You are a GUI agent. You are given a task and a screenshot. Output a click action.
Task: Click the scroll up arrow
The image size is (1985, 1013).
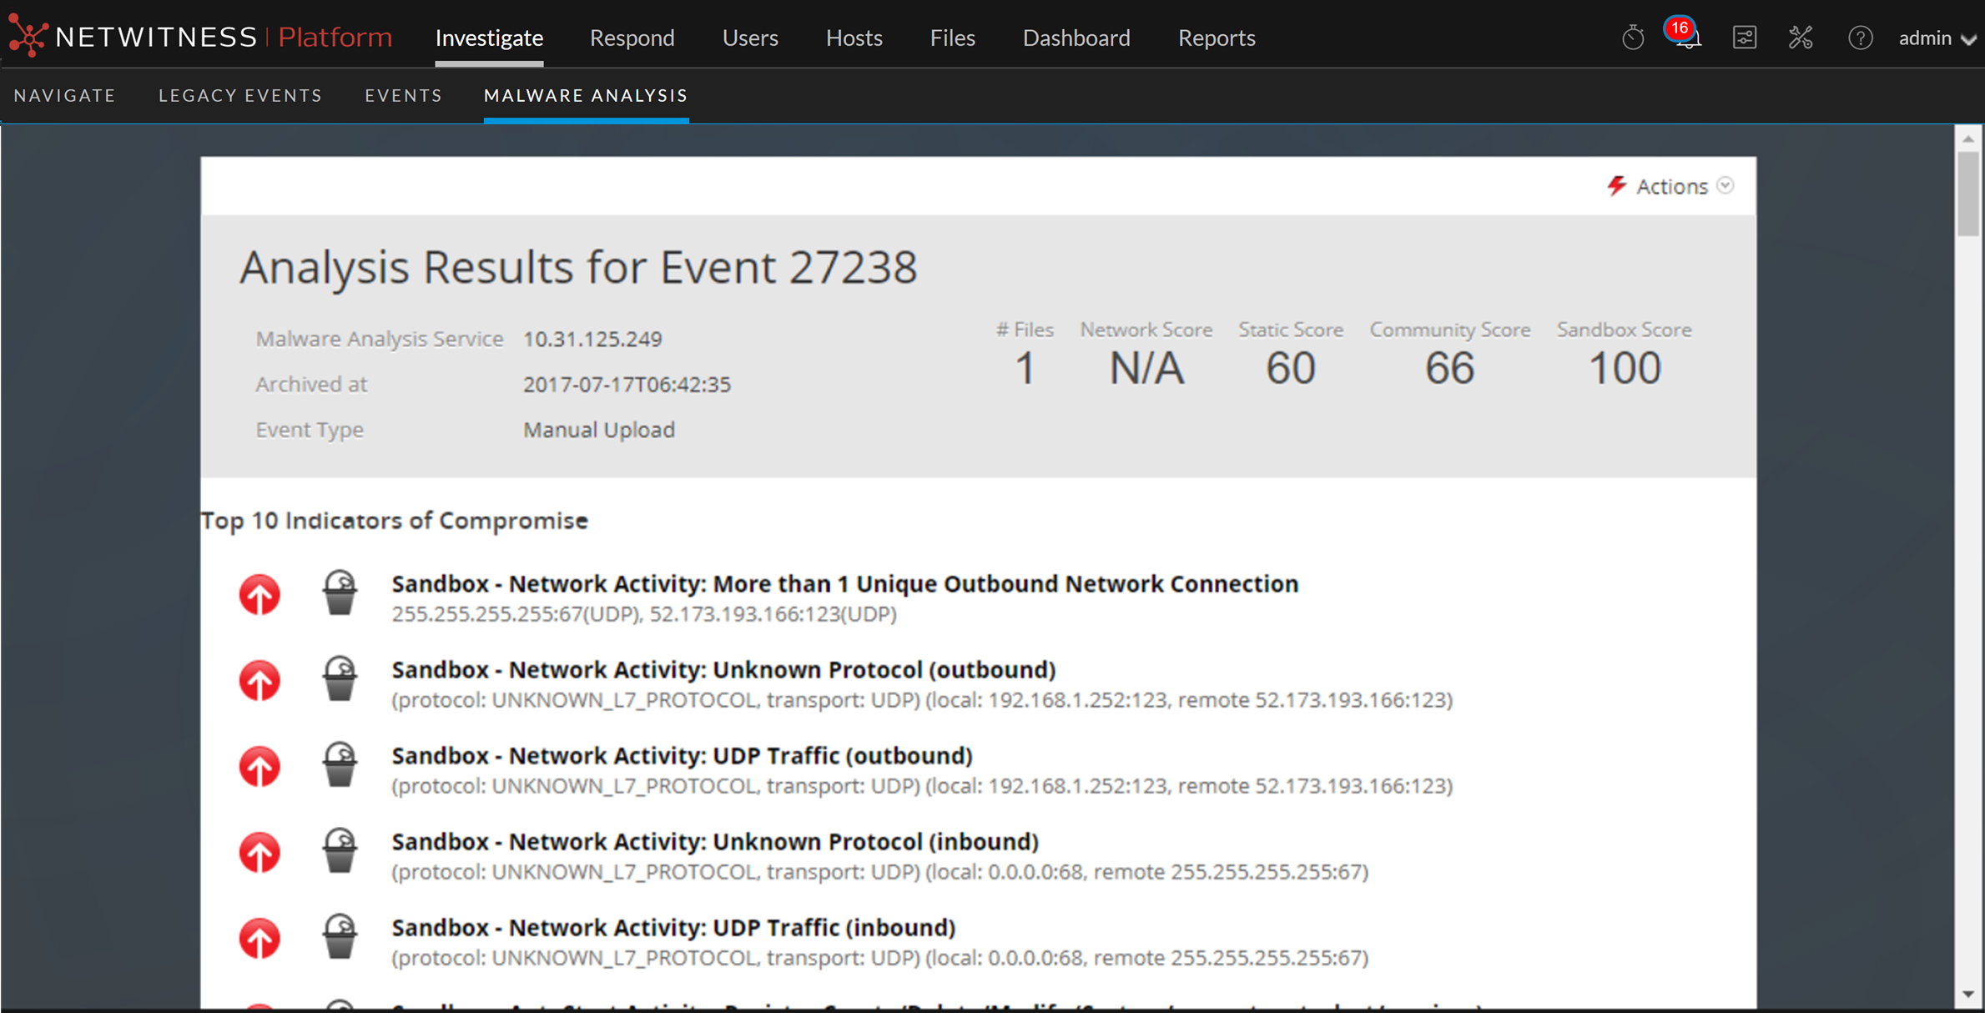point(1968,139)
